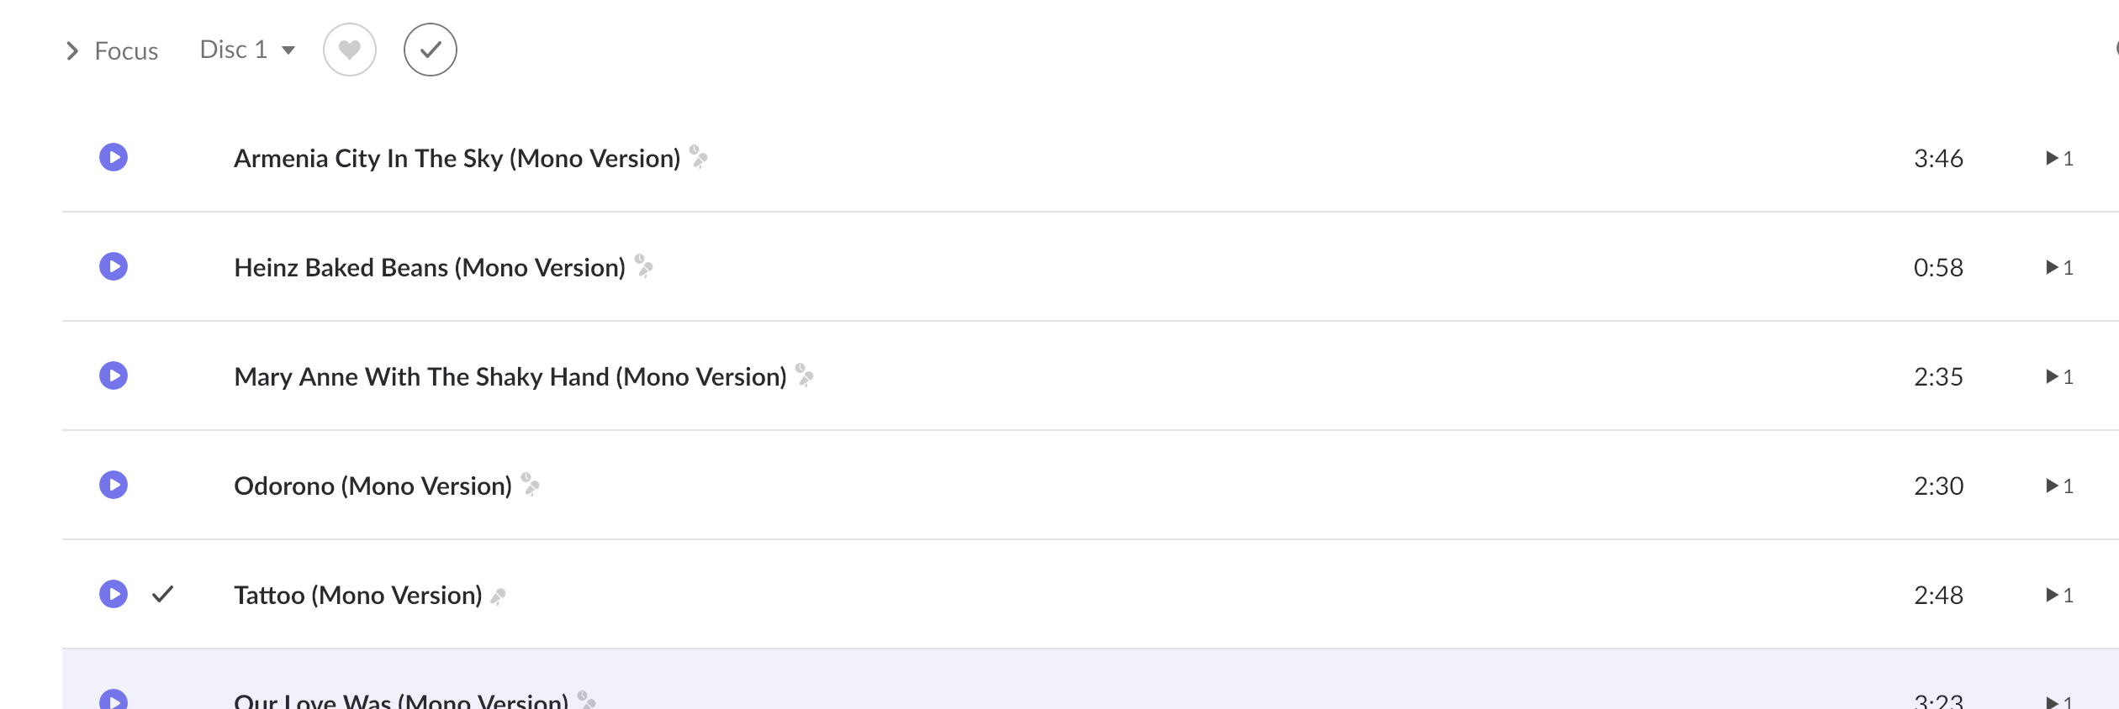
Task: Play Heinz Baked Beans track
Action: click(x=114, y=266)
